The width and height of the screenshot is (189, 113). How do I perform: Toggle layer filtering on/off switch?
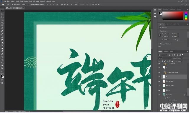(x=183, y=55)
